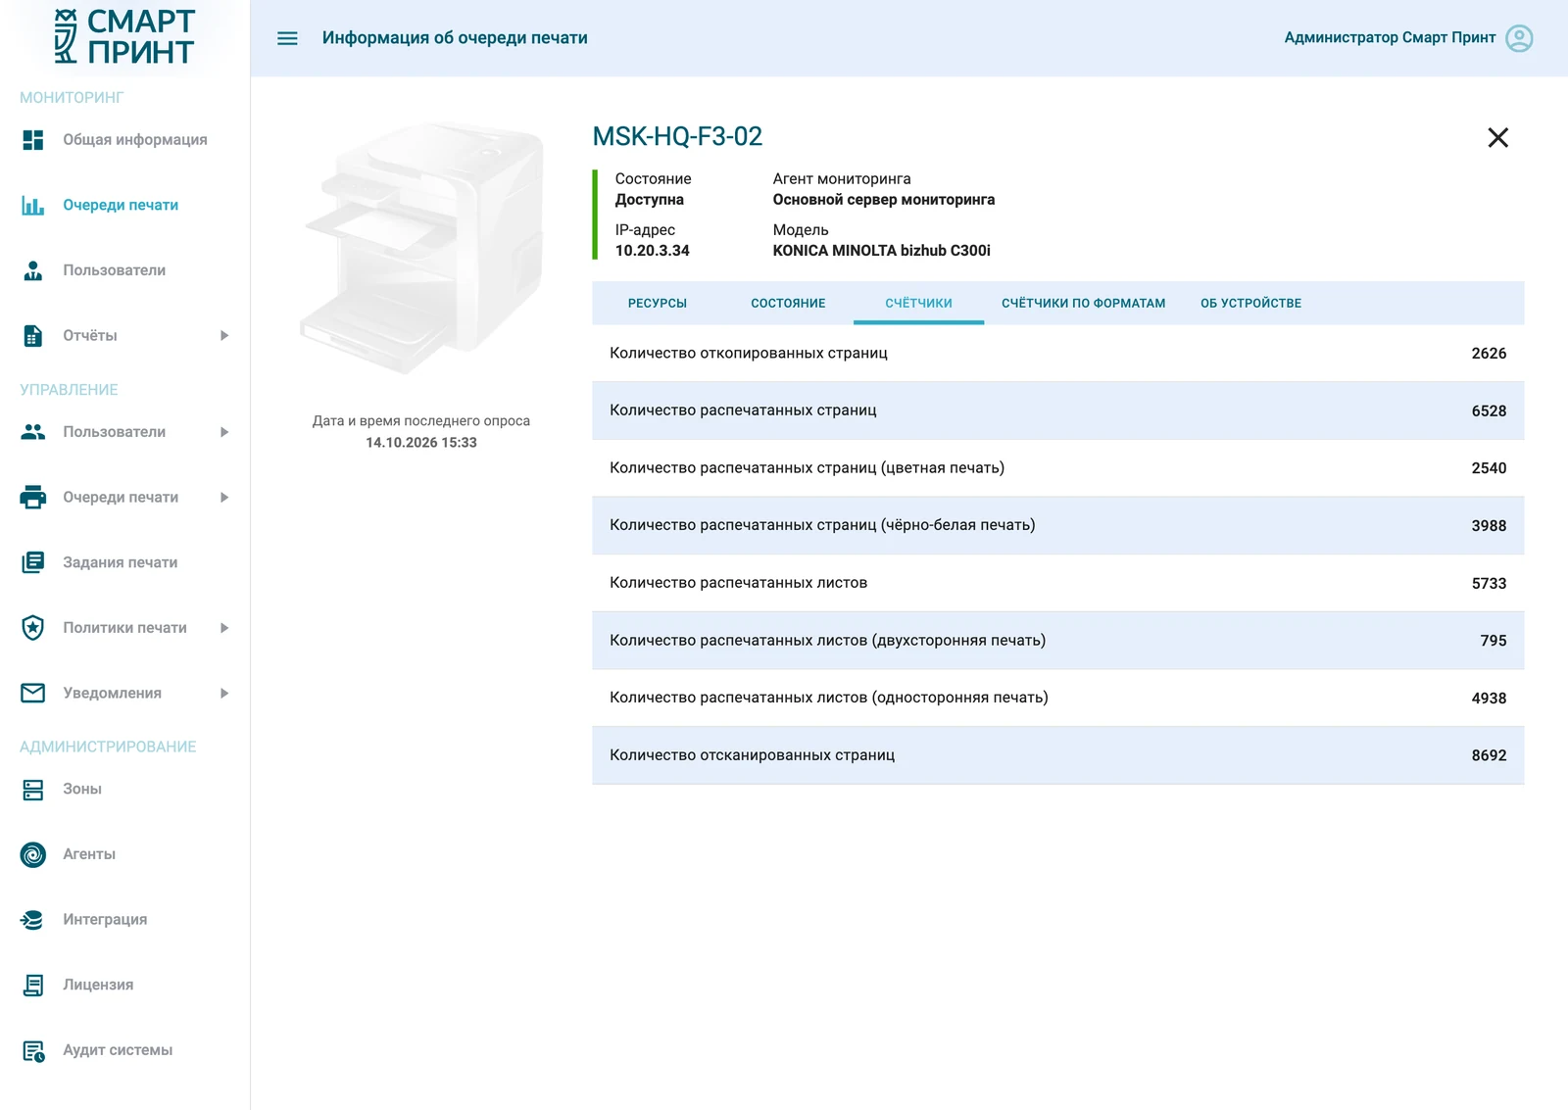
Task: Click the Очереди печати bar chart icon in Мониторинг
Action: (x=33, y=206)
